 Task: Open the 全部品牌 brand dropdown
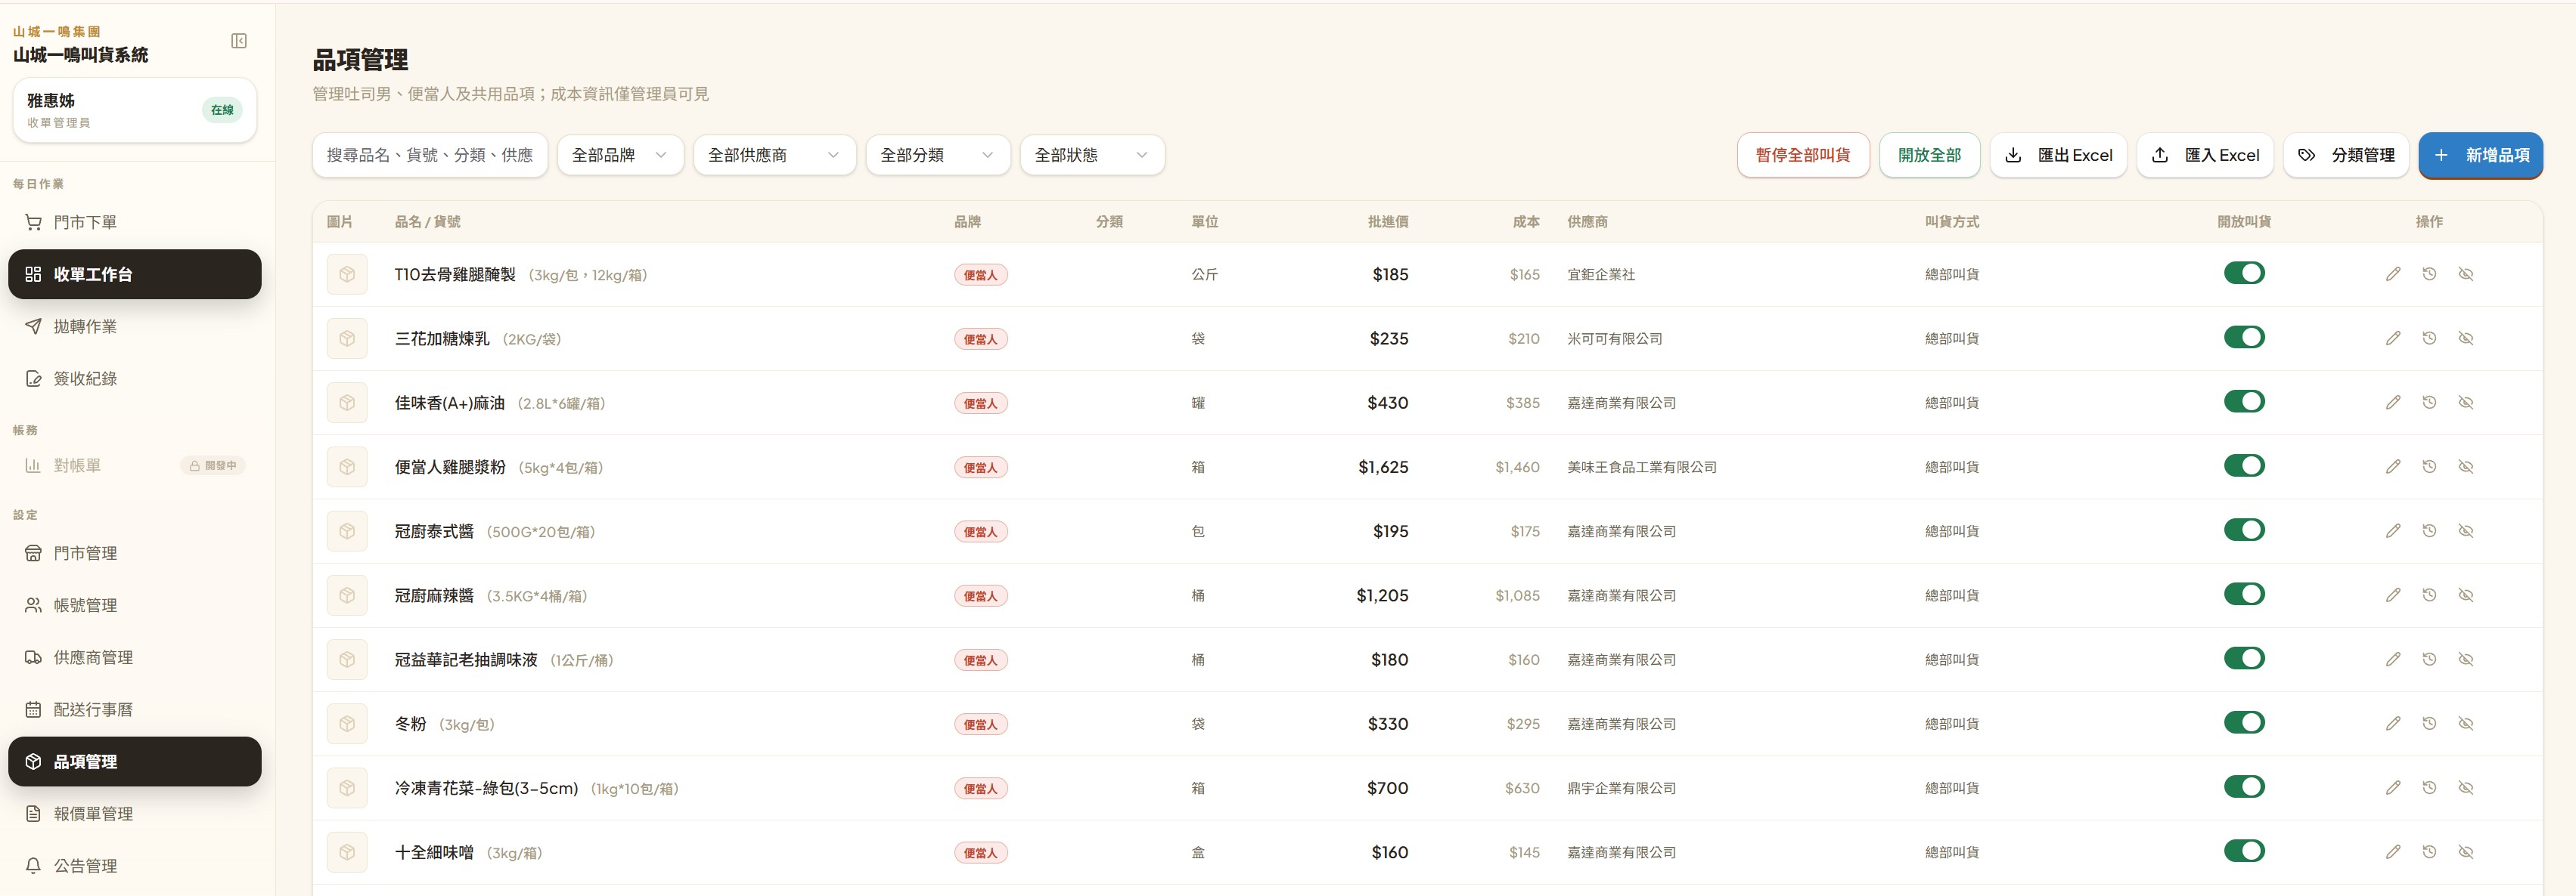tap(620, 155)
